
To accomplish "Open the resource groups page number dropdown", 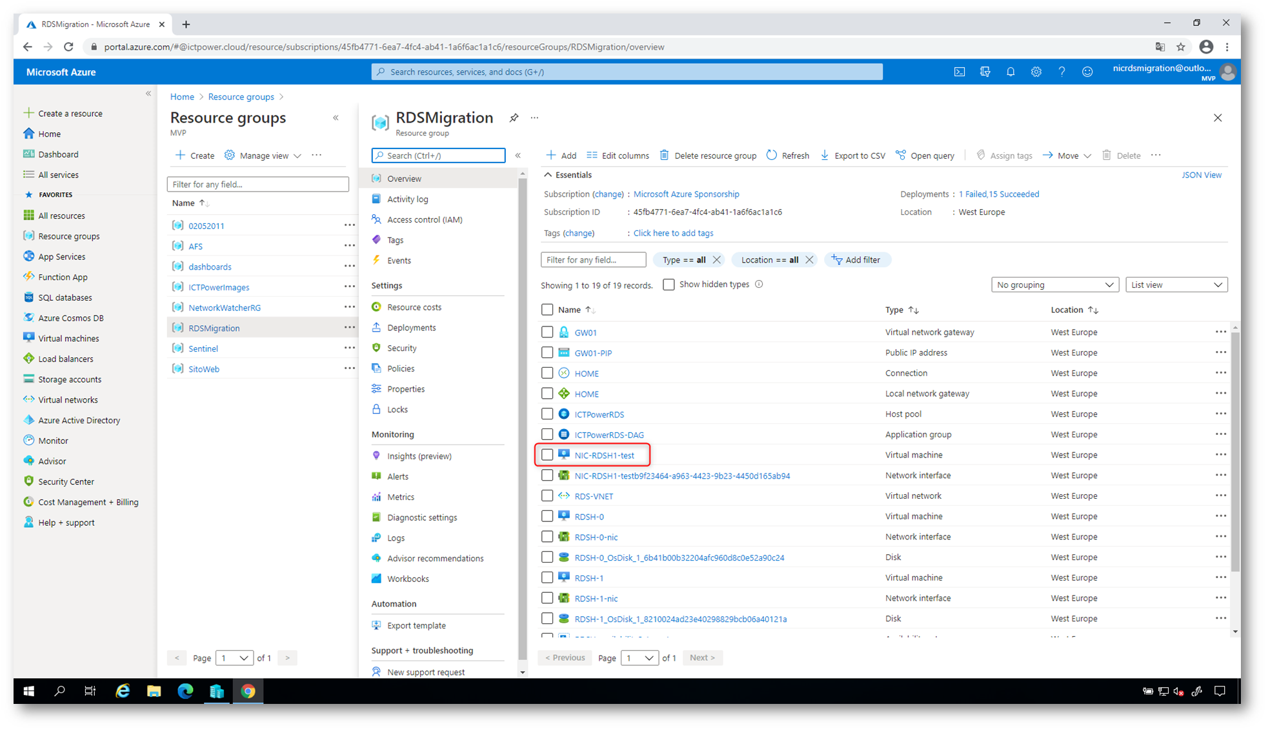I will point(234,657).
